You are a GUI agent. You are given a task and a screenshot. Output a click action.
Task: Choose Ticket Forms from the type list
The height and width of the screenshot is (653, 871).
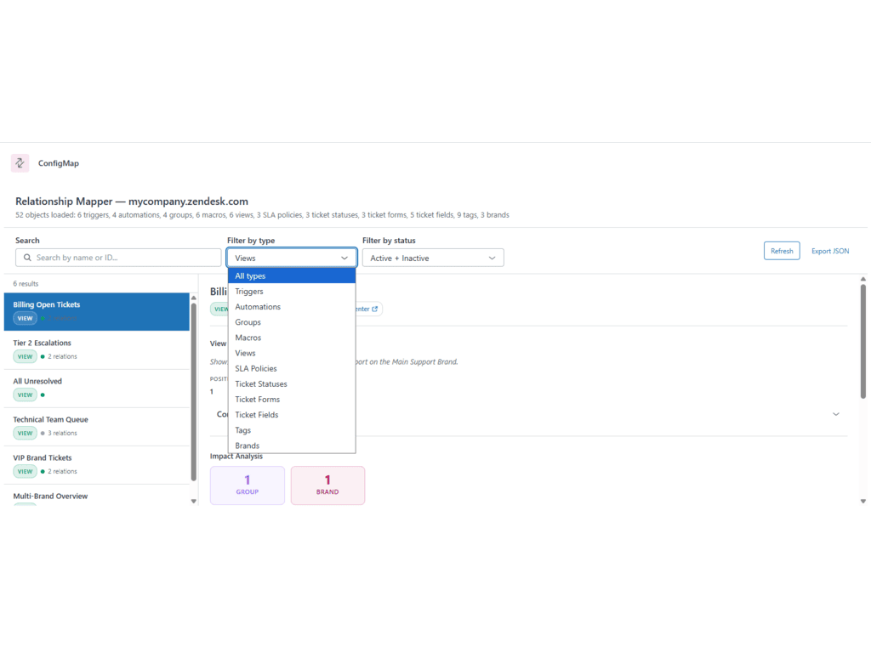292,400
